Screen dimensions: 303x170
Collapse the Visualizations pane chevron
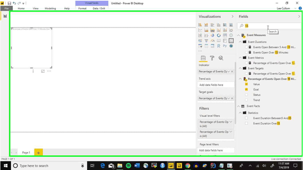tap(232, 17)
